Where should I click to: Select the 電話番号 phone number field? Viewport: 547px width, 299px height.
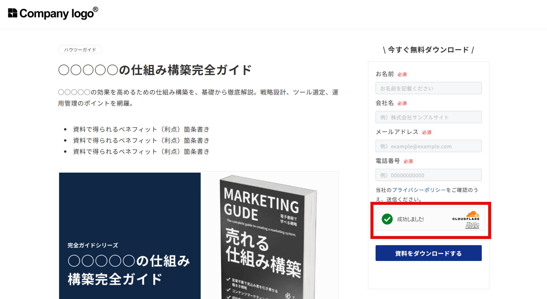(x=428, y=175)
